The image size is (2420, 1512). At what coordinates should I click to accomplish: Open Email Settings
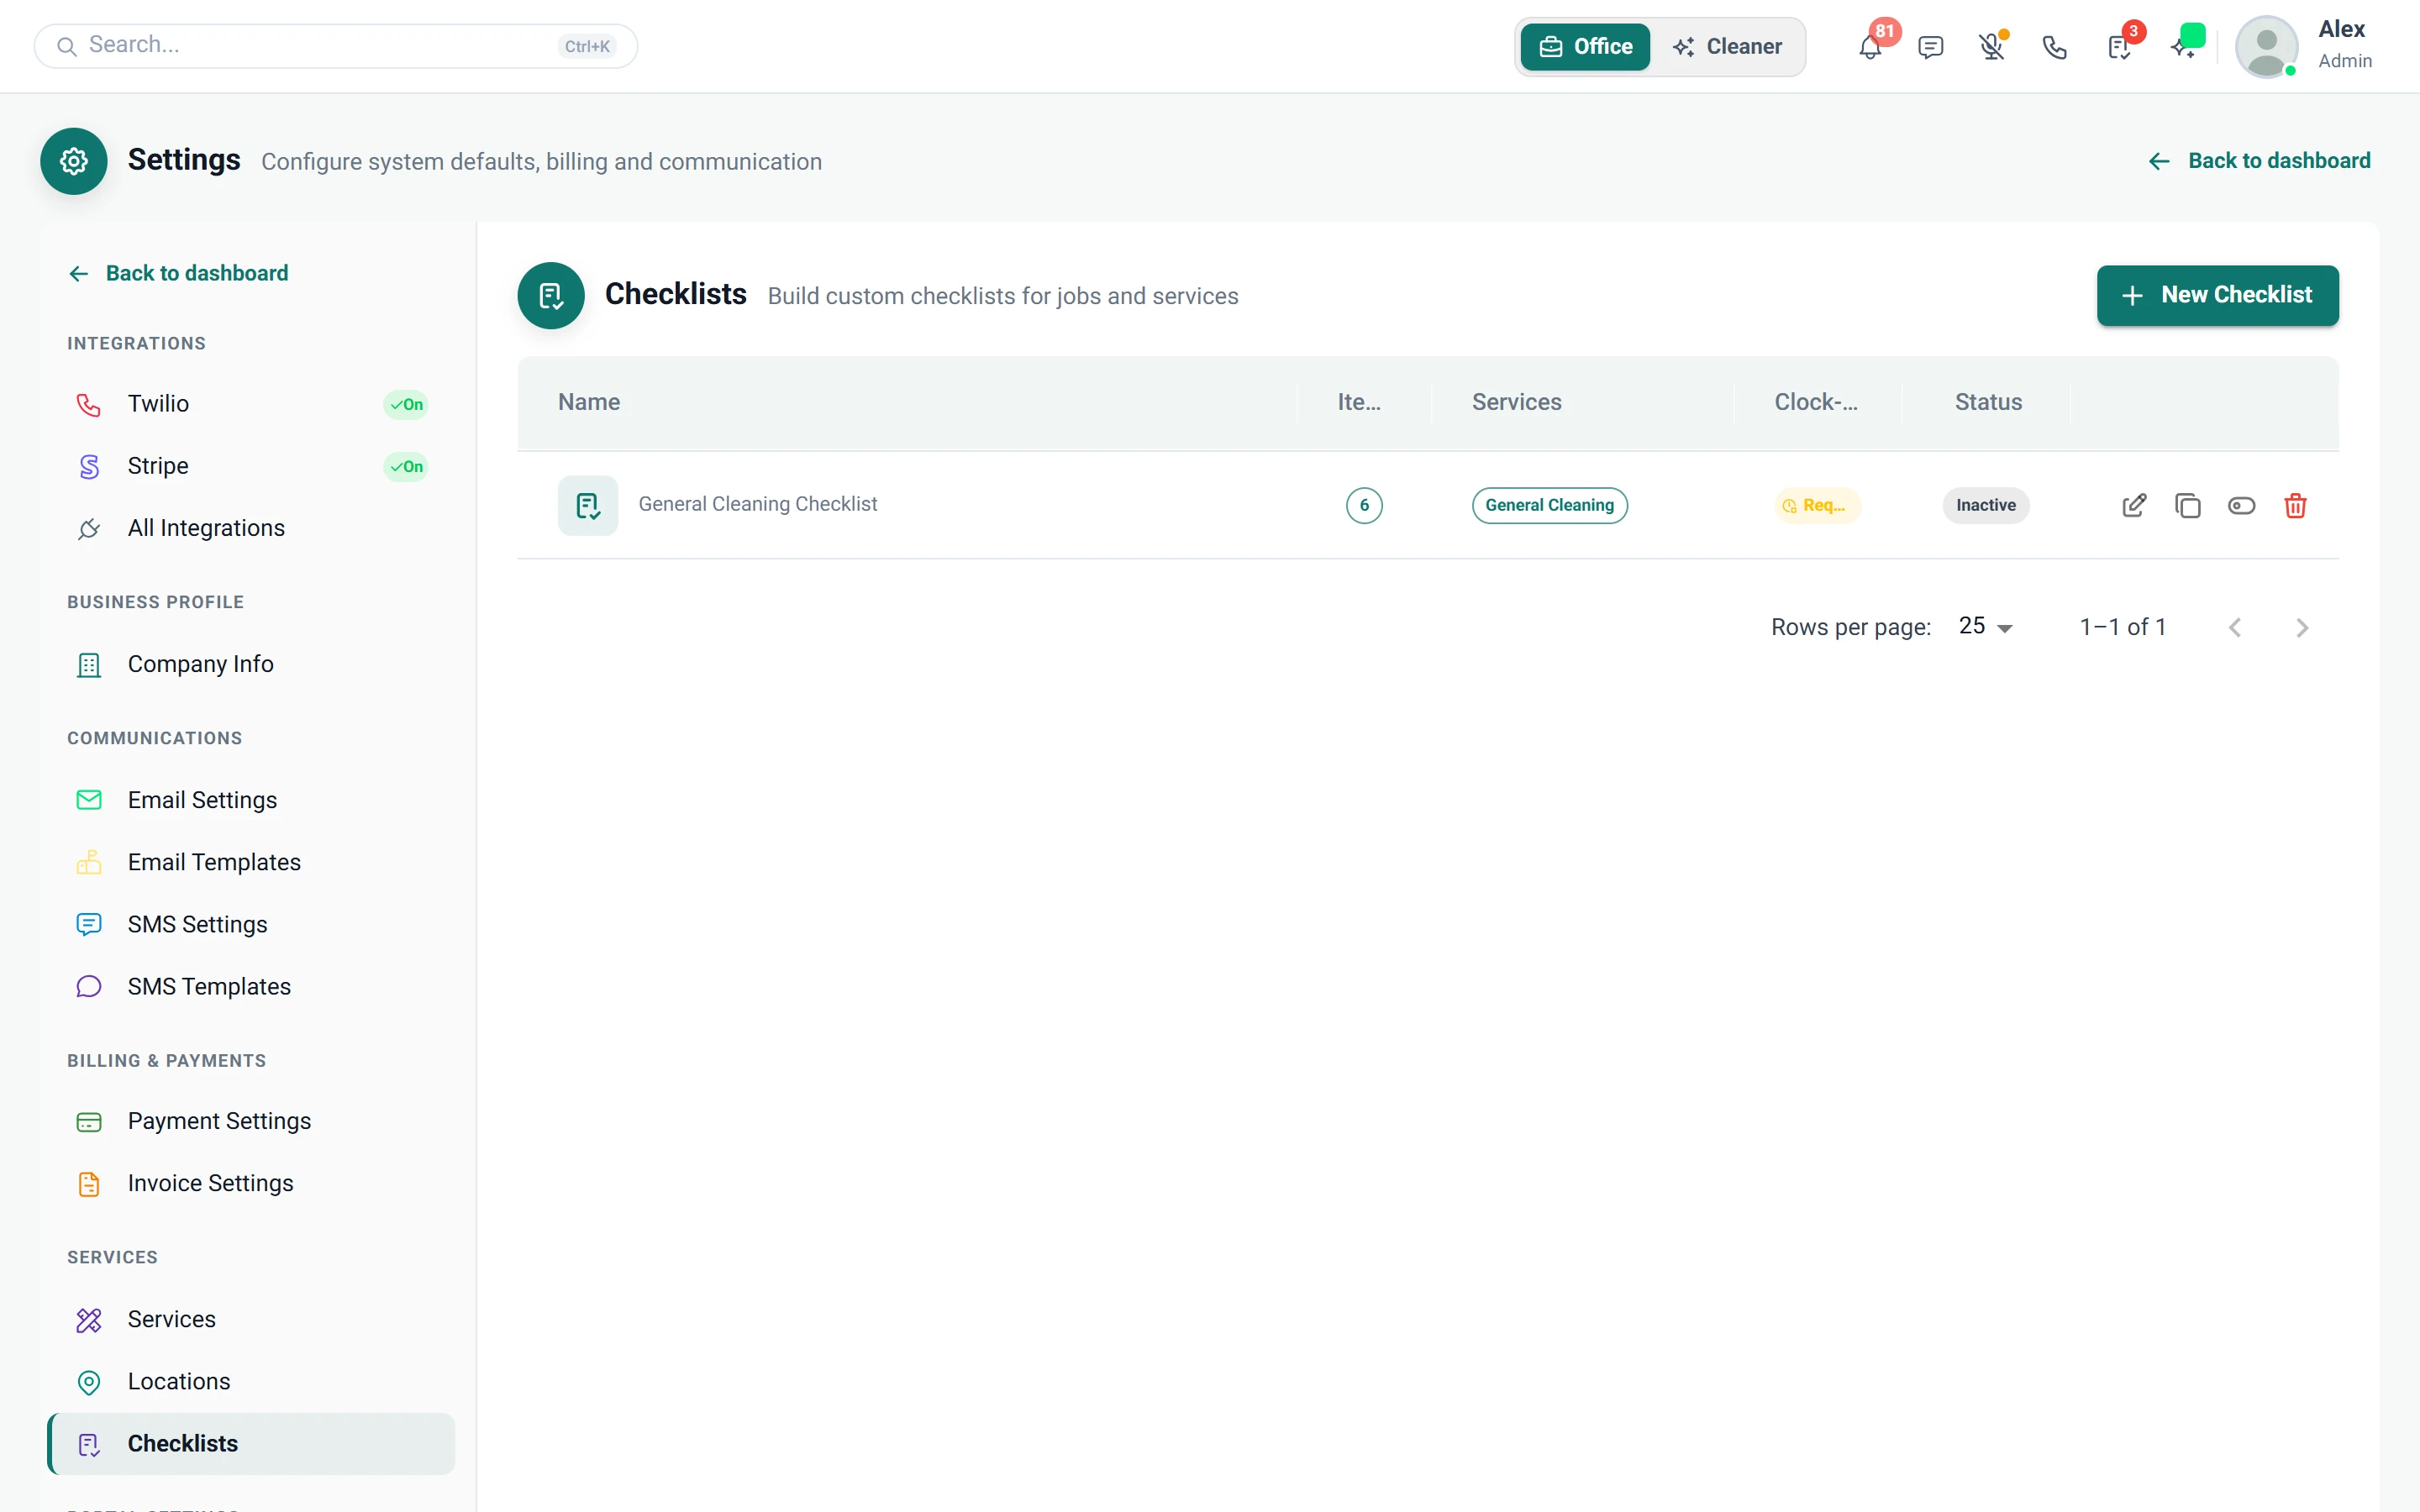251,800
